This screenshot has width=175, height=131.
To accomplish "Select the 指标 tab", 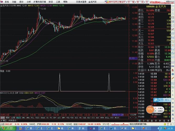I will pos(3,118).
